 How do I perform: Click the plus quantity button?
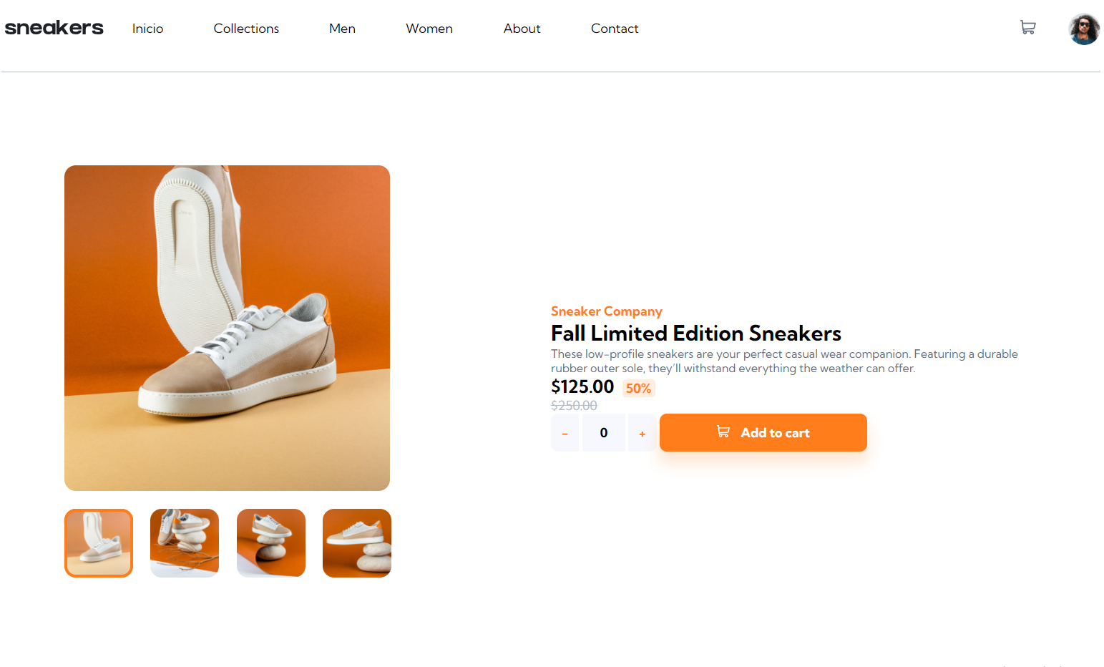[x=642, y=432]
